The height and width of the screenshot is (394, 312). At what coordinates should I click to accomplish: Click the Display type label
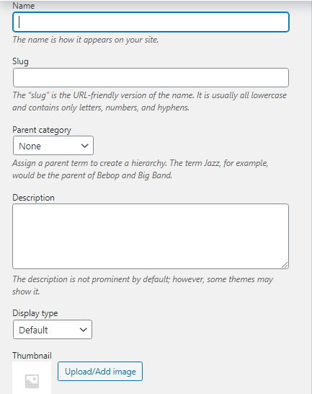tap(35, 313)
